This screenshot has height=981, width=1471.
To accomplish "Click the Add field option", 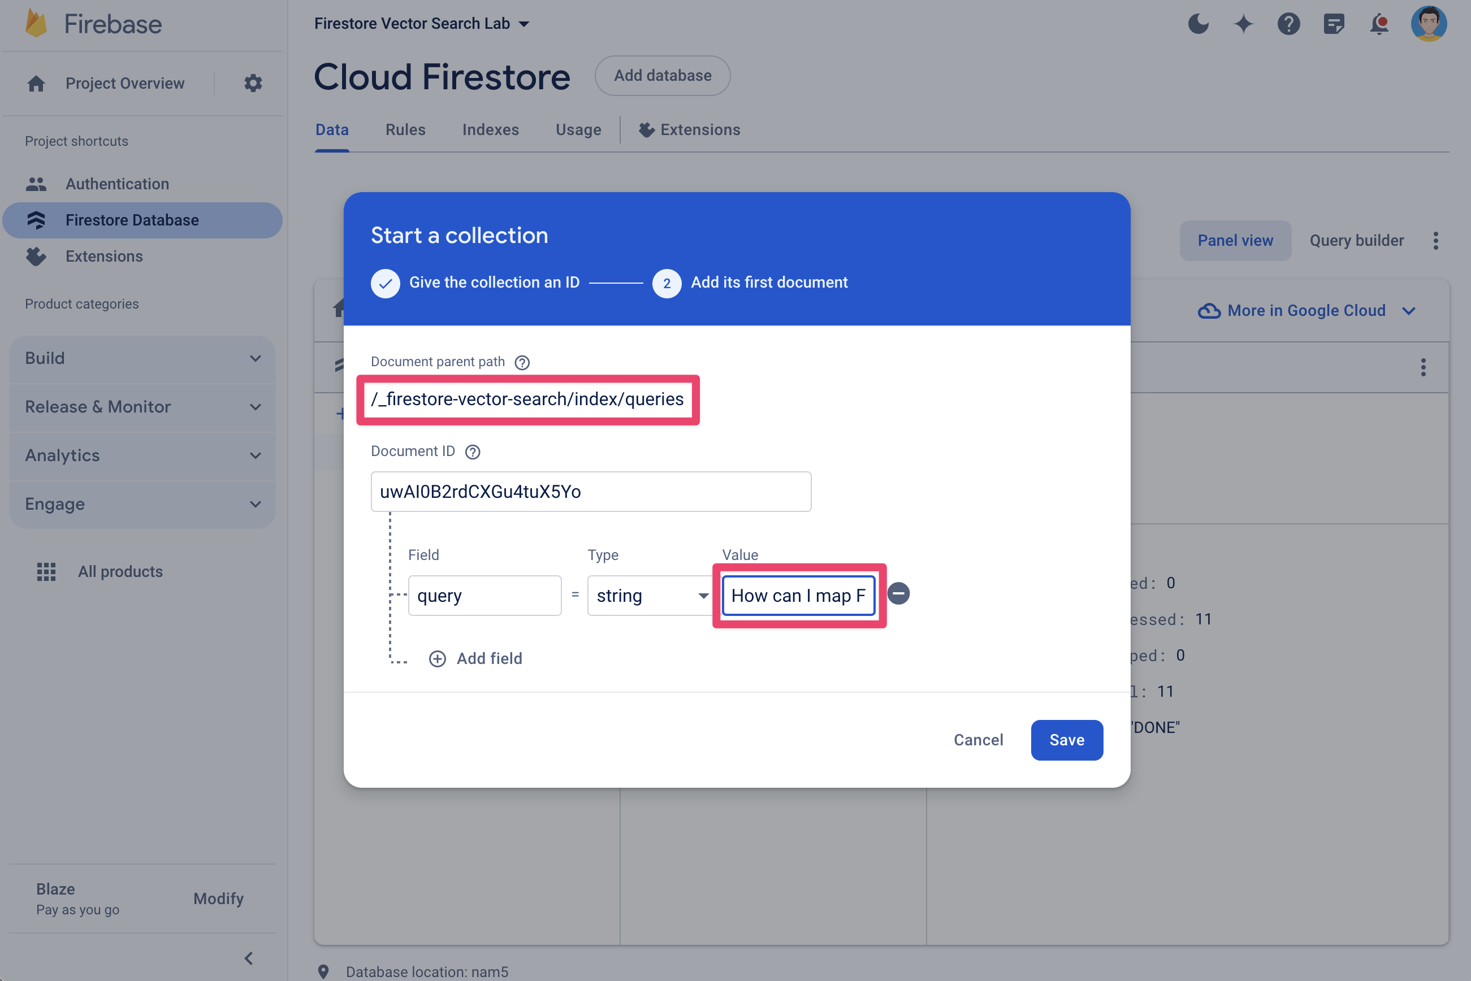I will 477,658.
